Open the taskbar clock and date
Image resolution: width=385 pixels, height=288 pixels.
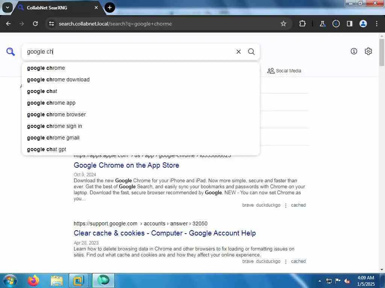365,281
